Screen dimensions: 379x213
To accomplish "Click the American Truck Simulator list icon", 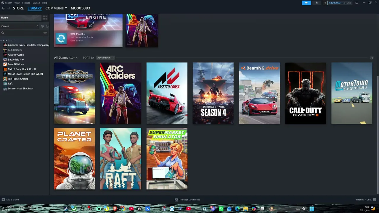I will [5, 45].
